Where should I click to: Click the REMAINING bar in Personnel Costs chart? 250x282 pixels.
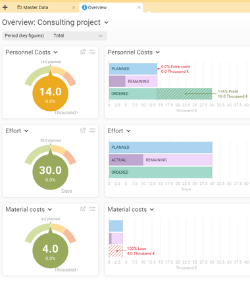click(141, 81)
